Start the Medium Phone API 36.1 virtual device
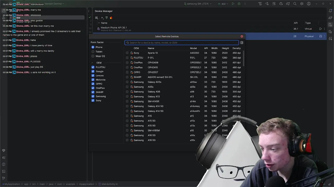The image size is (334, 187). click(320, 29)
